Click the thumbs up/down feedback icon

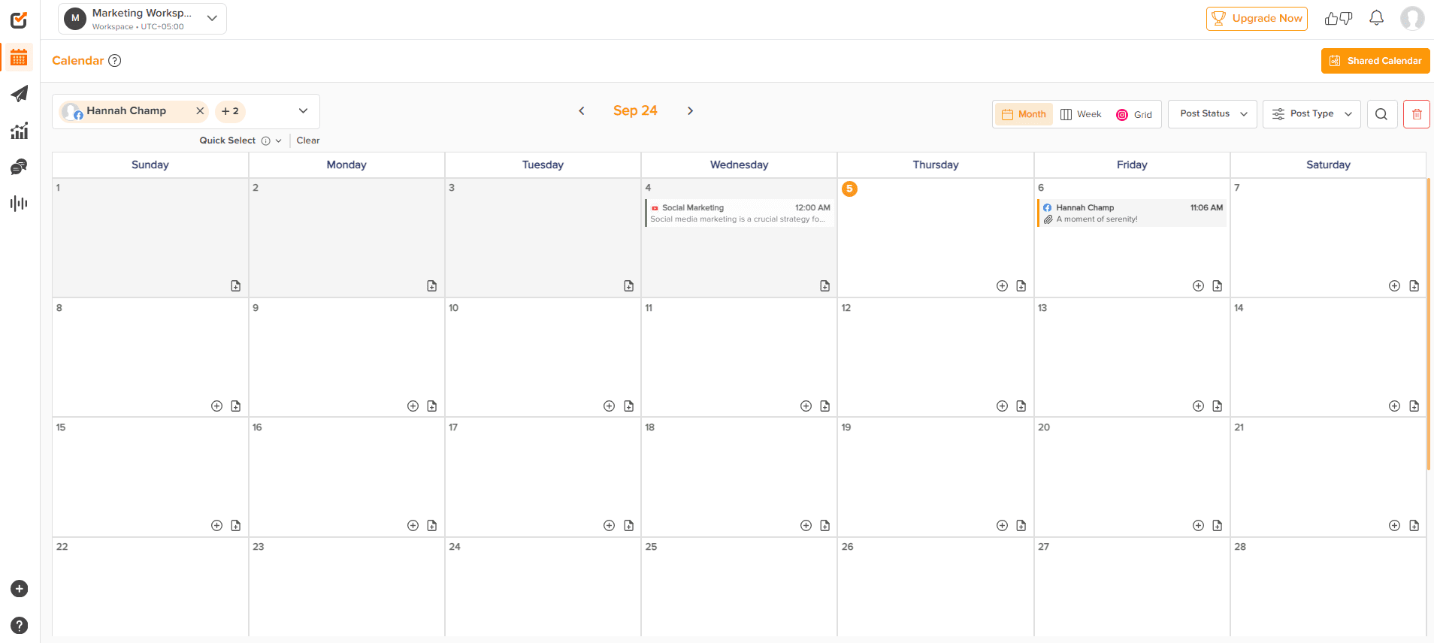(1338, 18)
